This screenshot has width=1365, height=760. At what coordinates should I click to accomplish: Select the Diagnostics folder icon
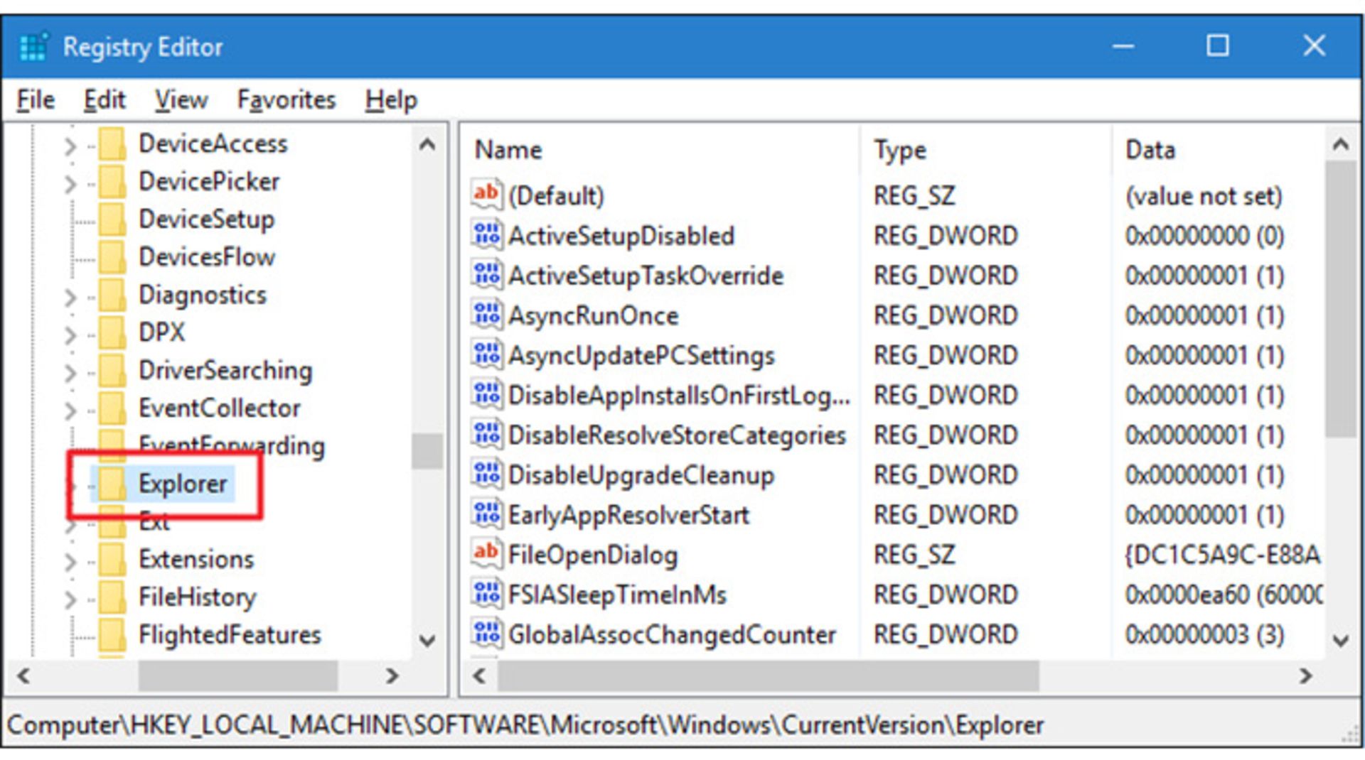[112, 295]
